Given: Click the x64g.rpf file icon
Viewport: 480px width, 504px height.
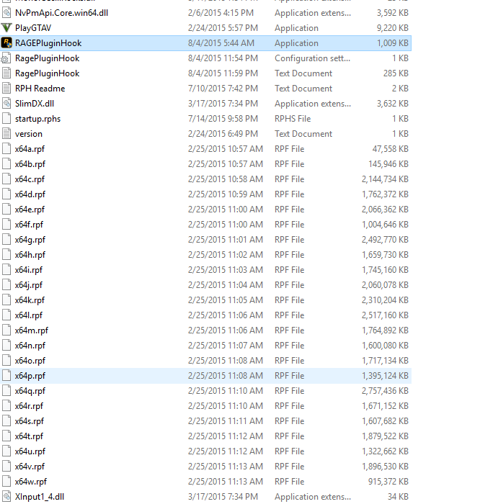Looking at the screenshot, I should [x=6, y=240].
